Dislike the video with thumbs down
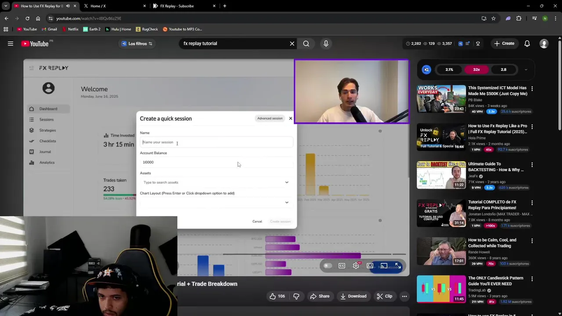Viewport: 562px width, 316px height. [296, 296]
